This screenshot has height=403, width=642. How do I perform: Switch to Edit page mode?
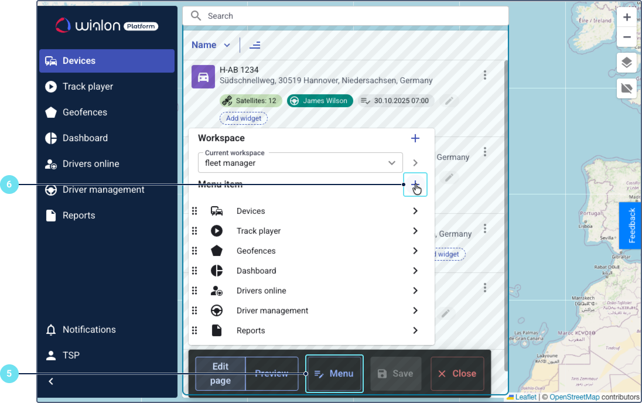tap(220, 374)
